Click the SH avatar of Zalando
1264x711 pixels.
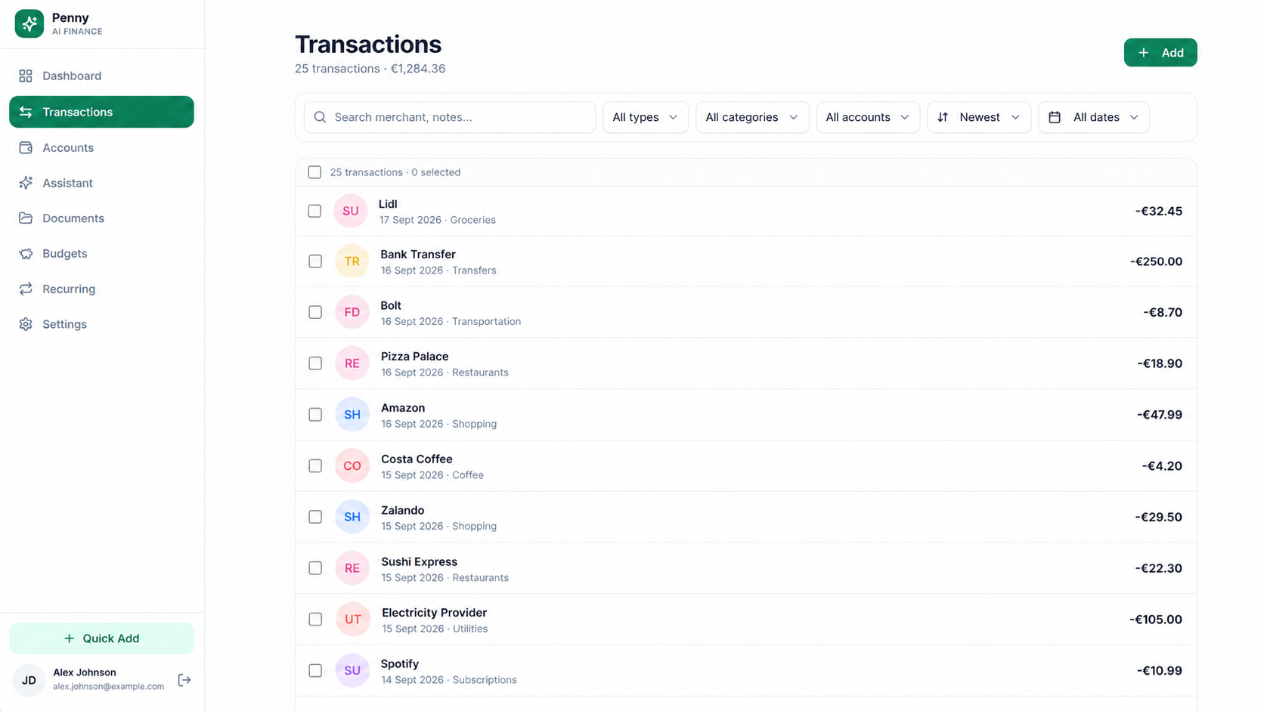click(352, 517)
